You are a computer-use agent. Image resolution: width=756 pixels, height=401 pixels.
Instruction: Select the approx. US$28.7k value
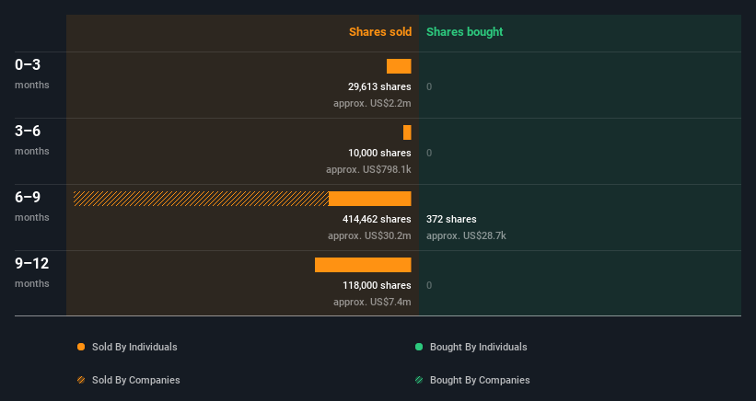pos(466,235)
